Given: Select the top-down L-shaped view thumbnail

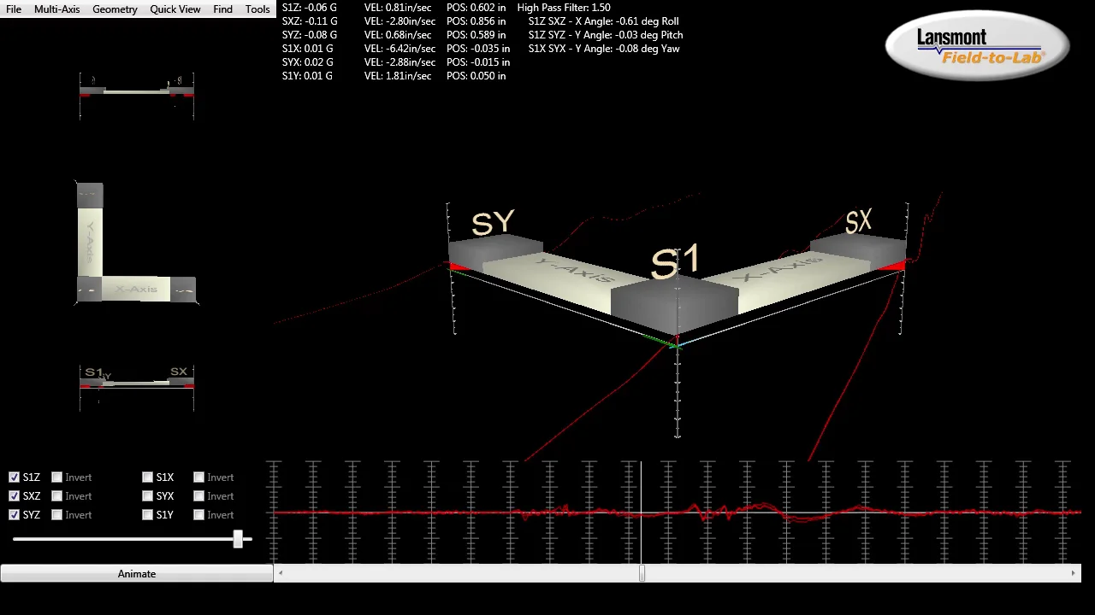Looking at the screenshot, I should click(x=137, y=243).
